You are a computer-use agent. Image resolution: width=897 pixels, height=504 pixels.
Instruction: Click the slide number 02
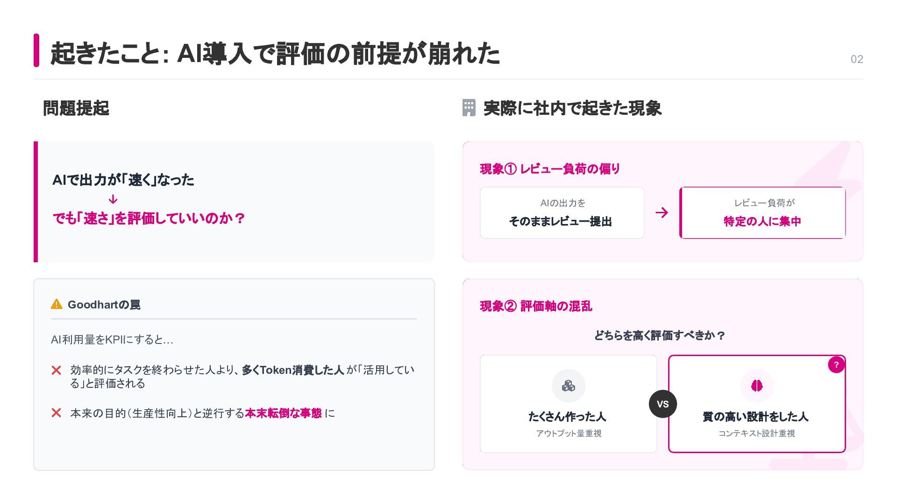click(856, 59)
